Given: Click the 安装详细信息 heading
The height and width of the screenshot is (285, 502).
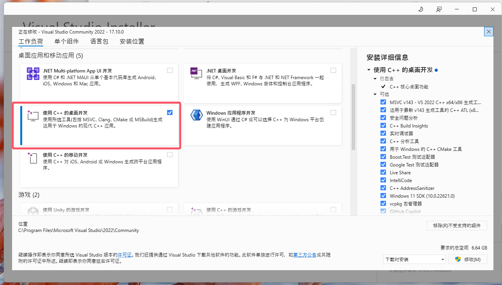Looking at the screenshot, I should [x=388, y=58].
